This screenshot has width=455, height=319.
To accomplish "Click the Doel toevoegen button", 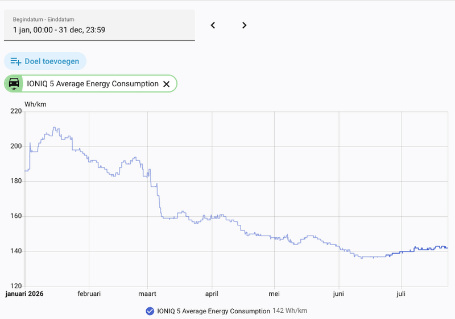I will (x=45, y=61).
